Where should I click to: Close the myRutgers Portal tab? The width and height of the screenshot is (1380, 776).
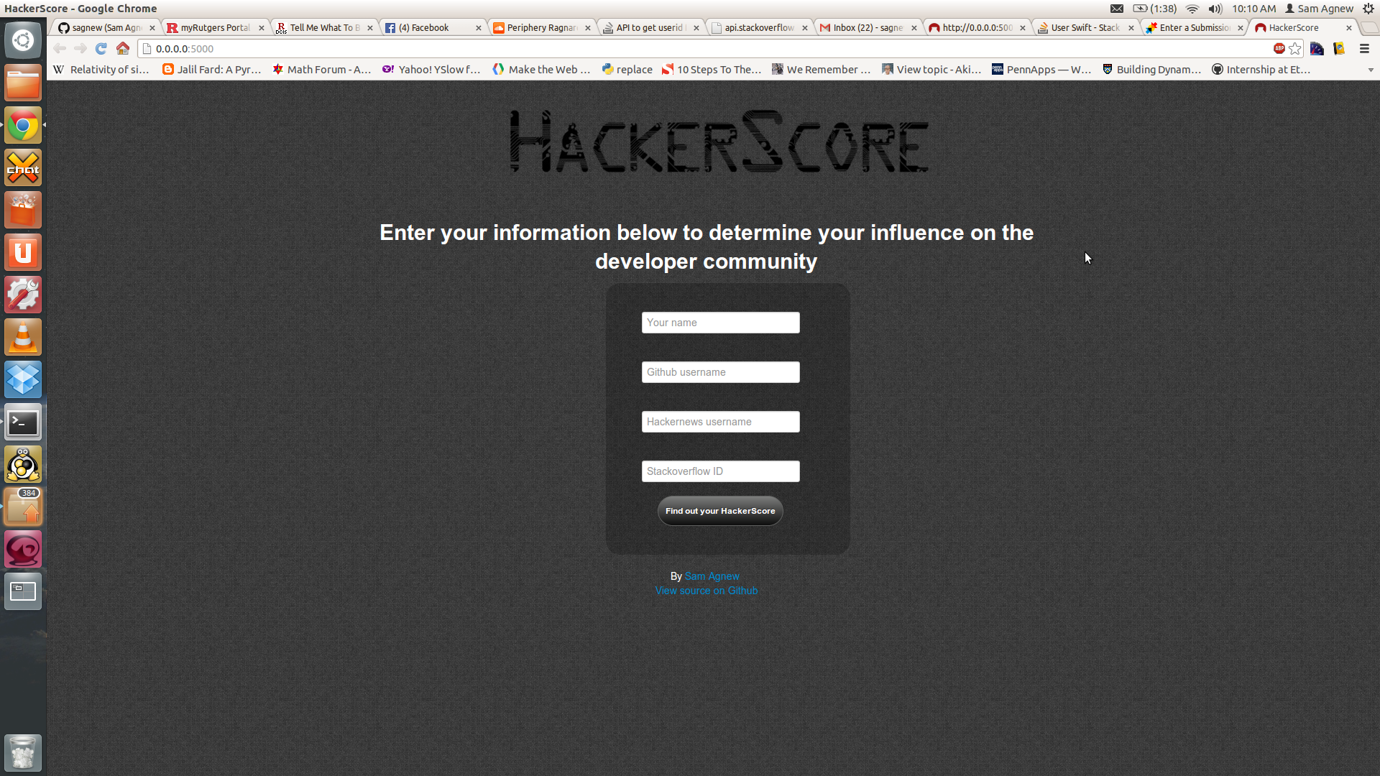pos(262,28)
